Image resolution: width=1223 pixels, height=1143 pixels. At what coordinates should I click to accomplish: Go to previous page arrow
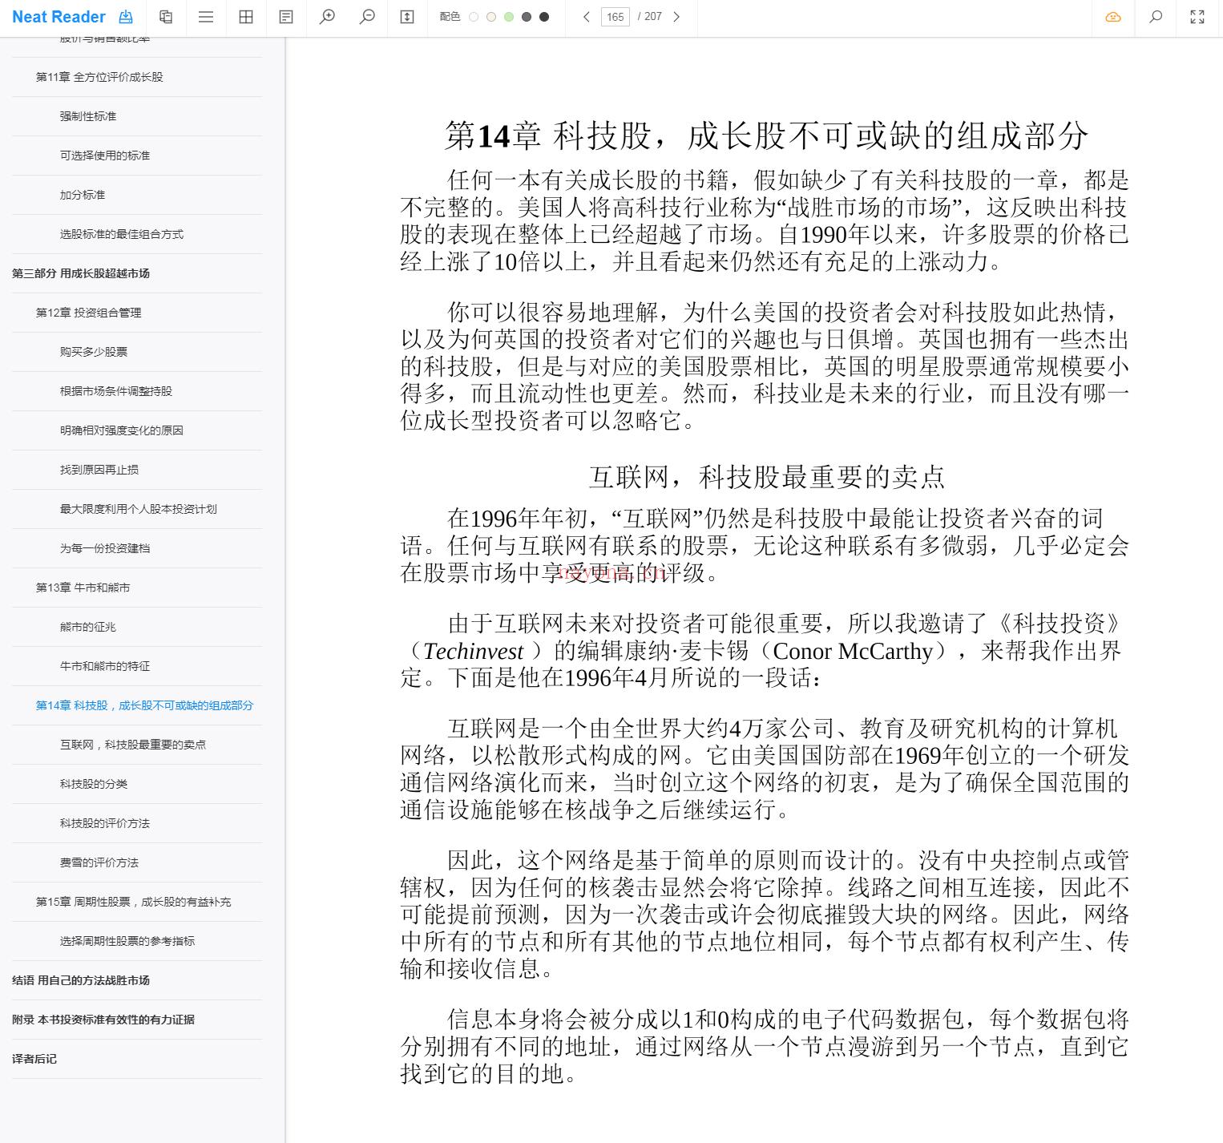[587, 17]
